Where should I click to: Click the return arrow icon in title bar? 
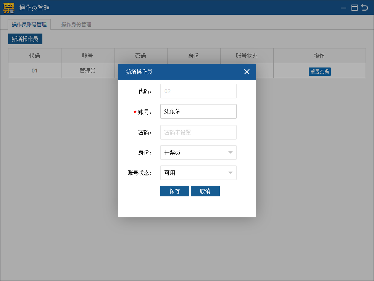tap(364, 8)
